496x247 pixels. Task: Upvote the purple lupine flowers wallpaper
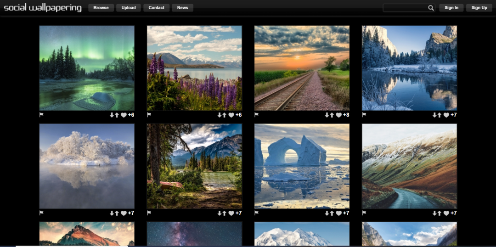(x=224, y=115)
